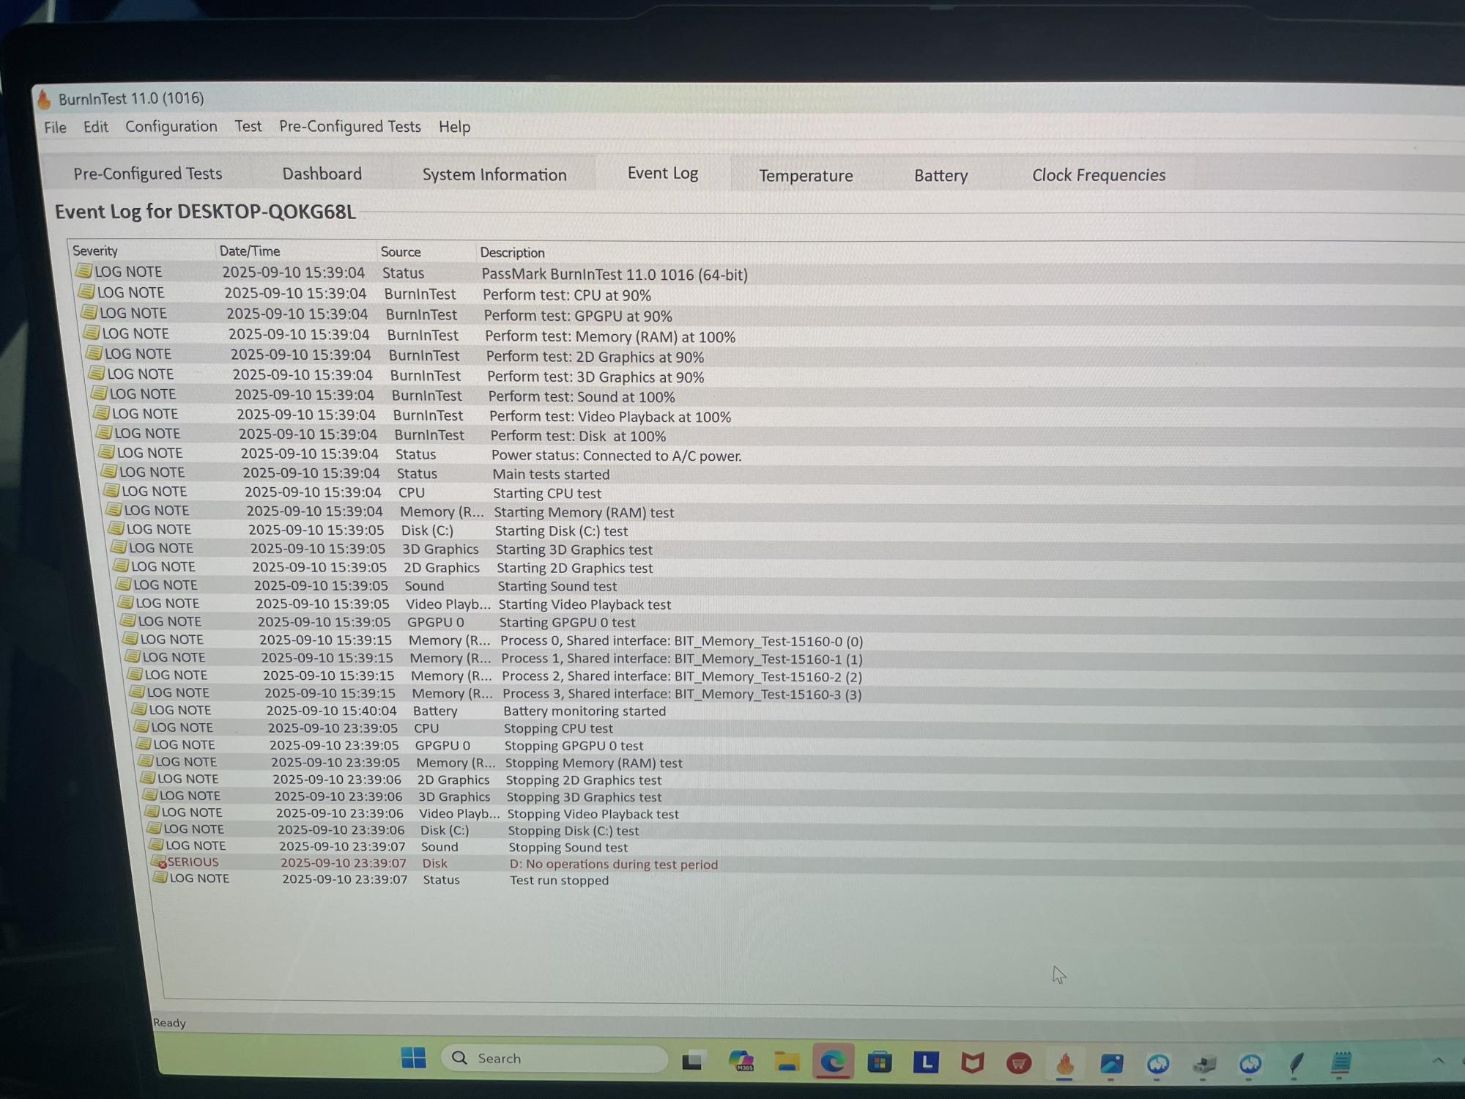Screen dimensions: 1465x1099
Task: Select 'Process 0, Shared interface: BIT_Memory_Test-15160-0 (0)' entry
Action: tap(681, 641)
